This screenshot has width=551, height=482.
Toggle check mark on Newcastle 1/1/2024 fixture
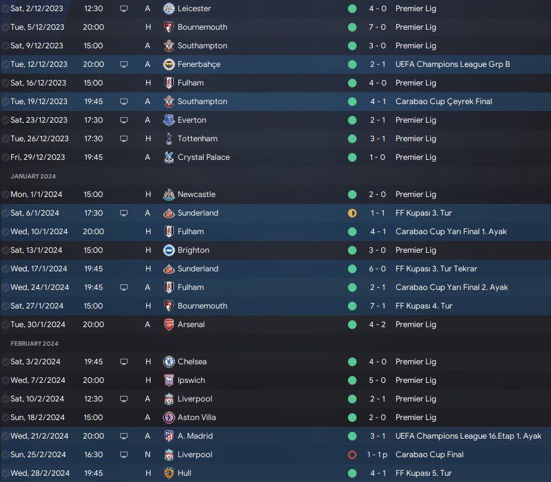pos(6,195)
